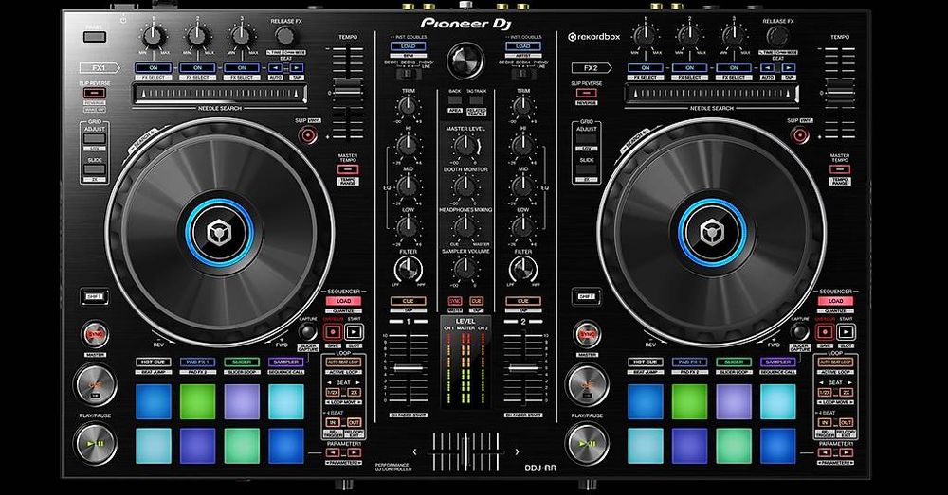948x495 pixels.
Task: Toggle channel 1 headphone Cue button
Action: (407, 301)
